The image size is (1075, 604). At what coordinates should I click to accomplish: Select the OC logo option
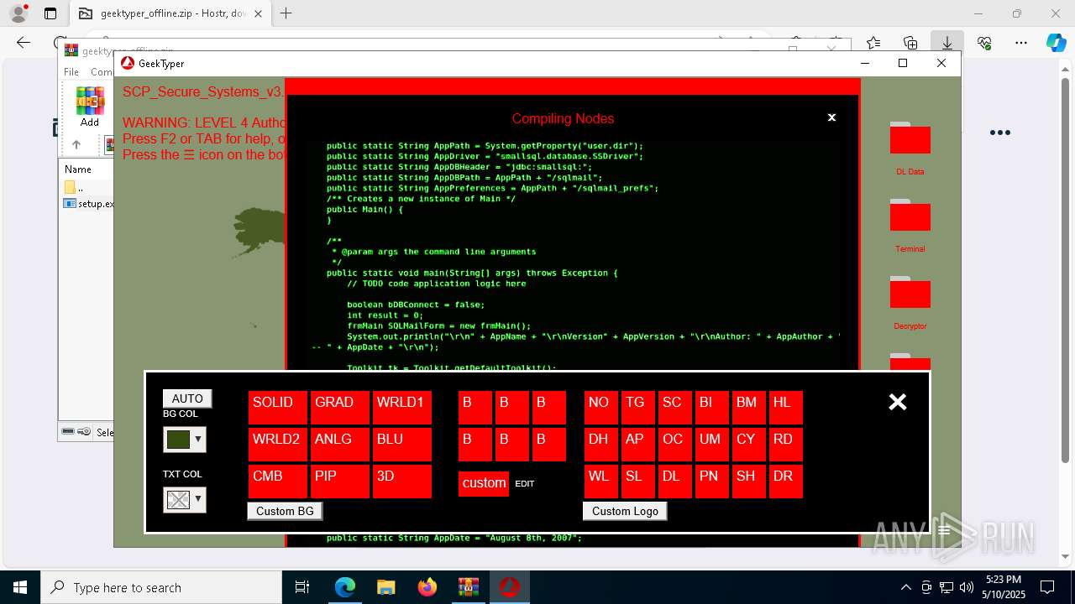click(x=675, y=444)
